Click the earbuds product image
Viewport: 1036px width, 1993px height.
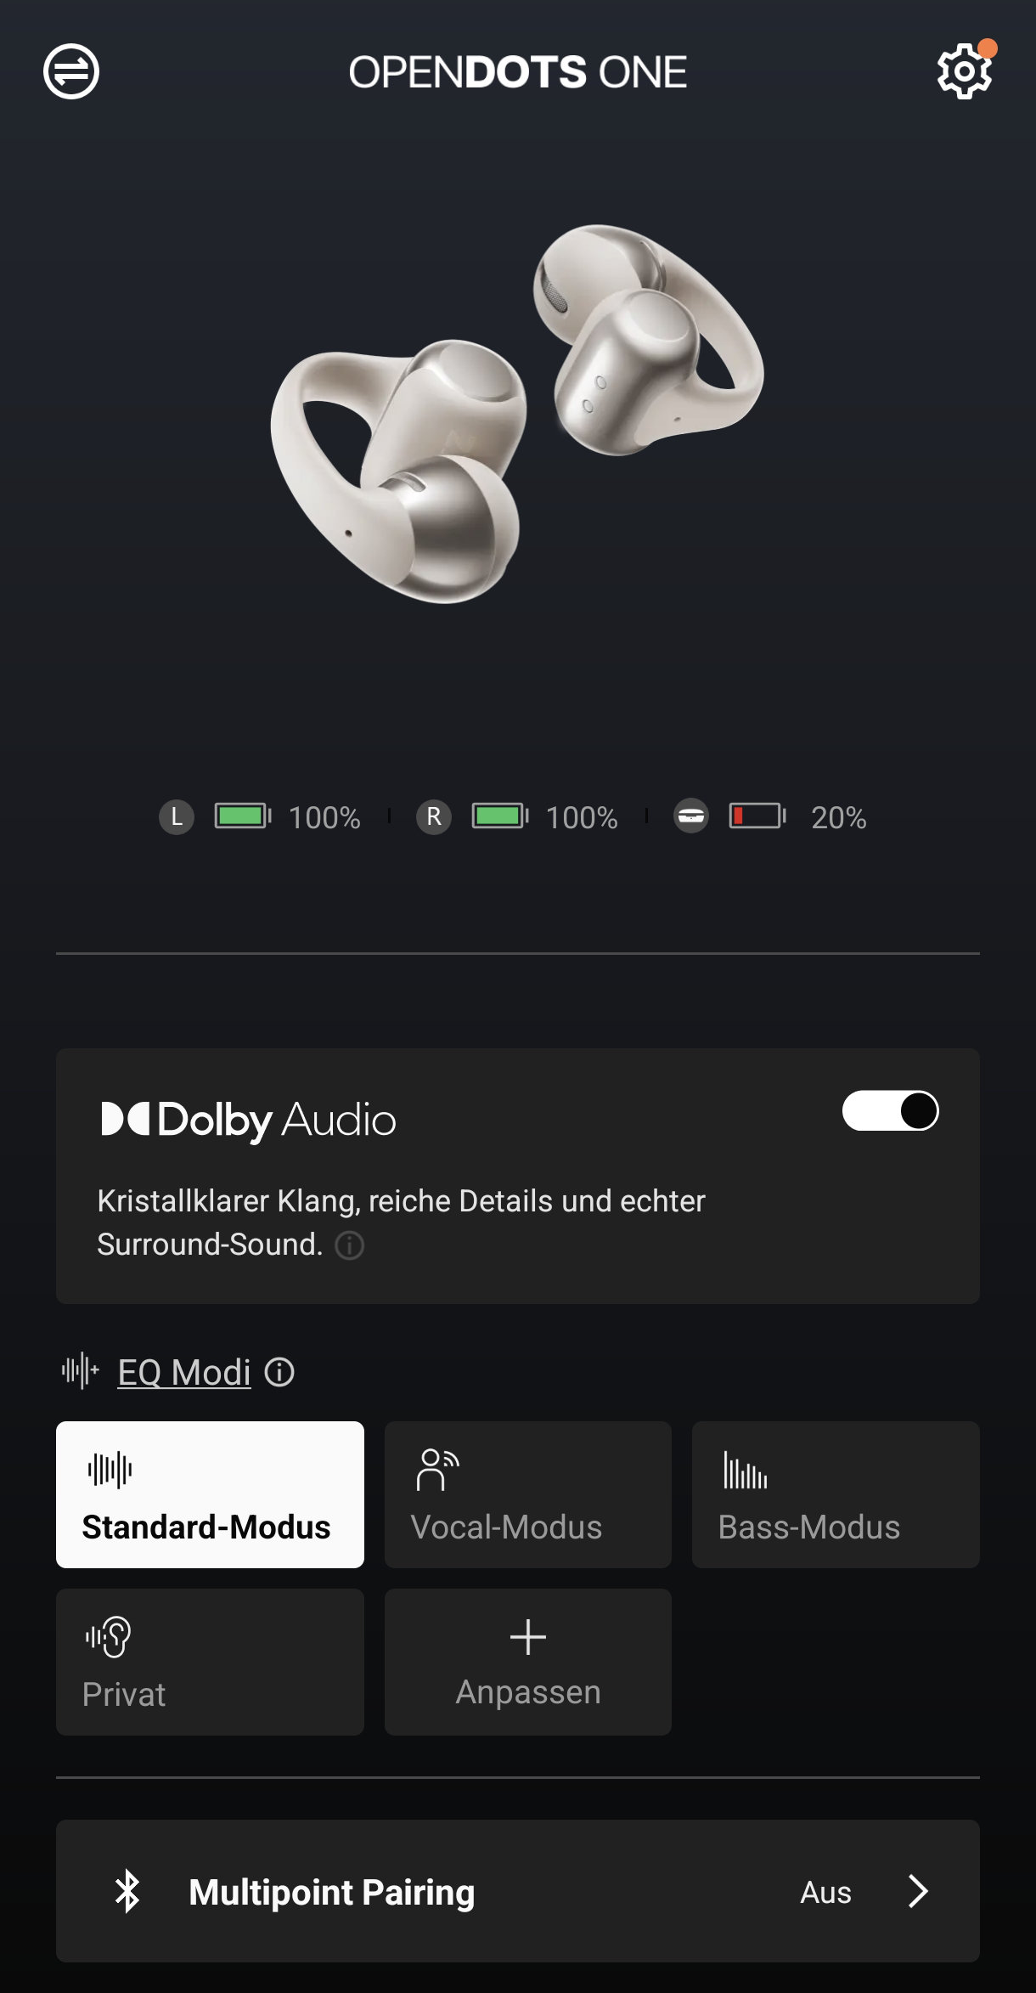point(517,414)
